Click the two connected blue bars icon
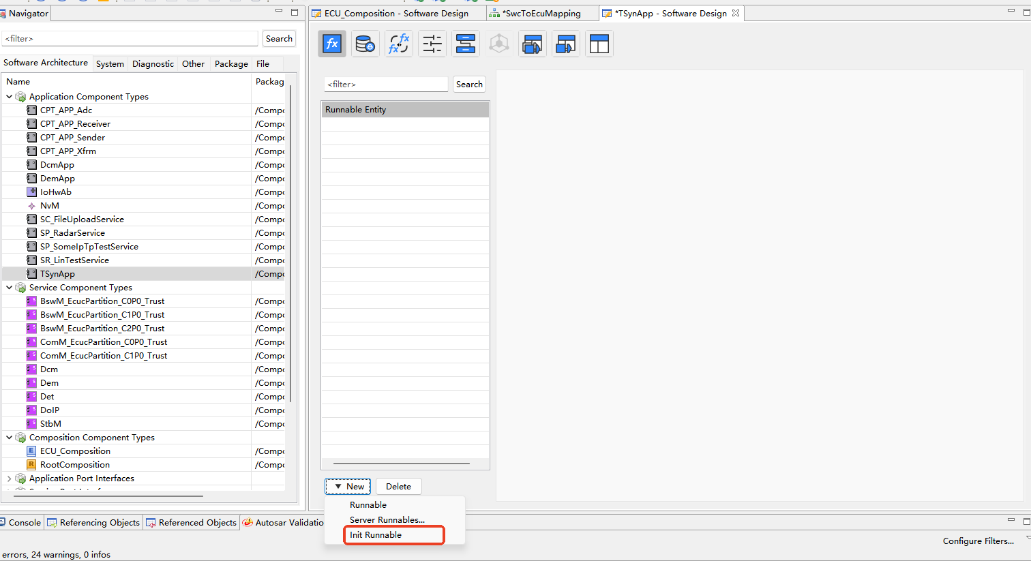Image resolution: width=1031 pixels, height=561 pixels. pos(466,44)
